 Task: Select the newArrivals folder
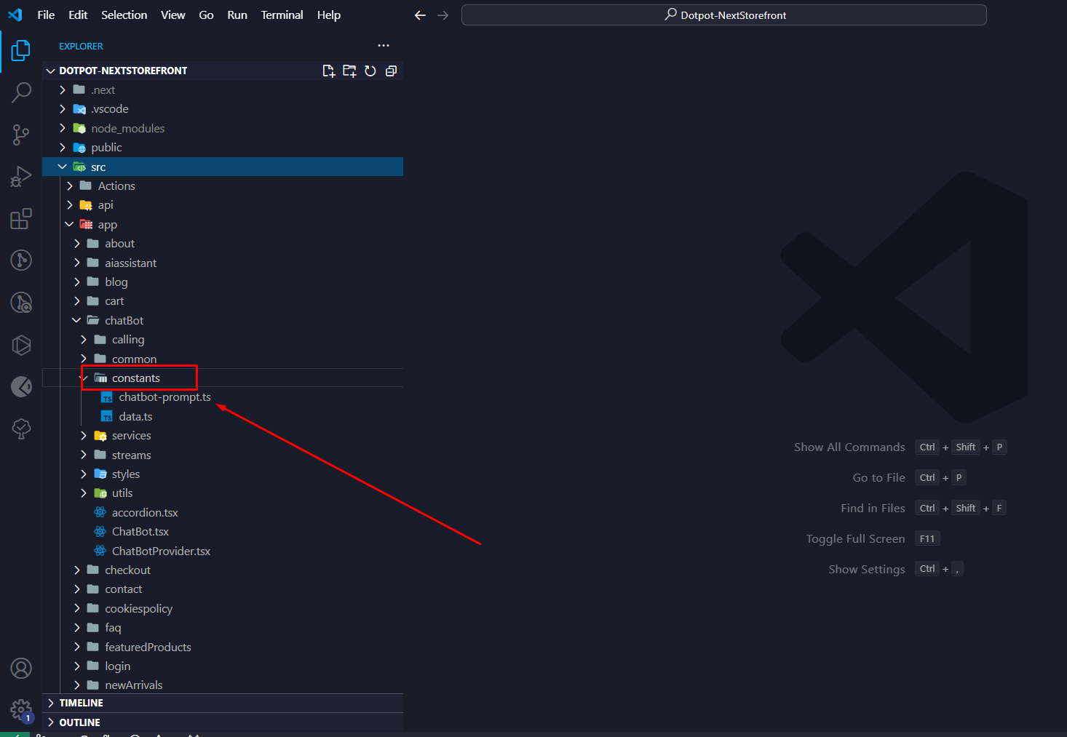point(223,685)
